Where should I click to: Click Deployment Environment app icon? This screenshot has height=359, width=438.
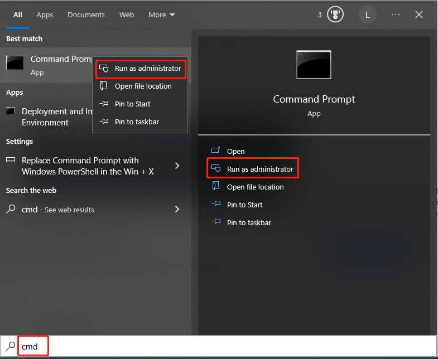tap(11, 111)
